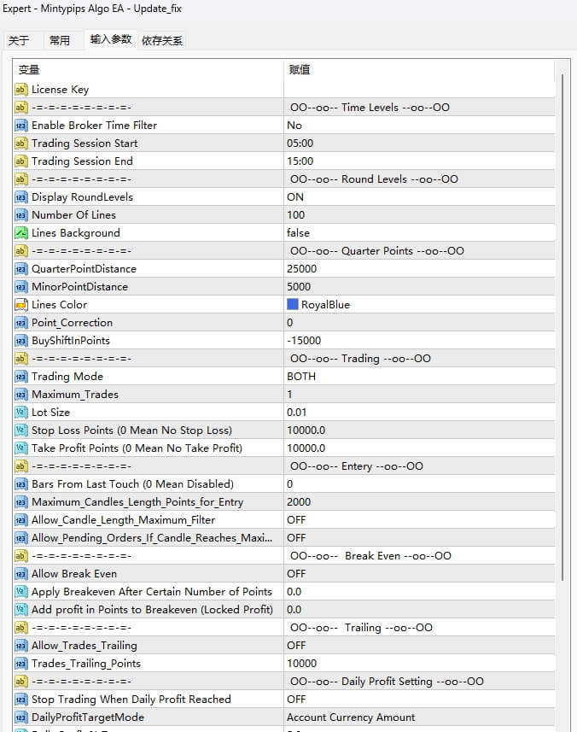Click the Take Profit Points double icon
577x732 pixels.
(21, 448)
